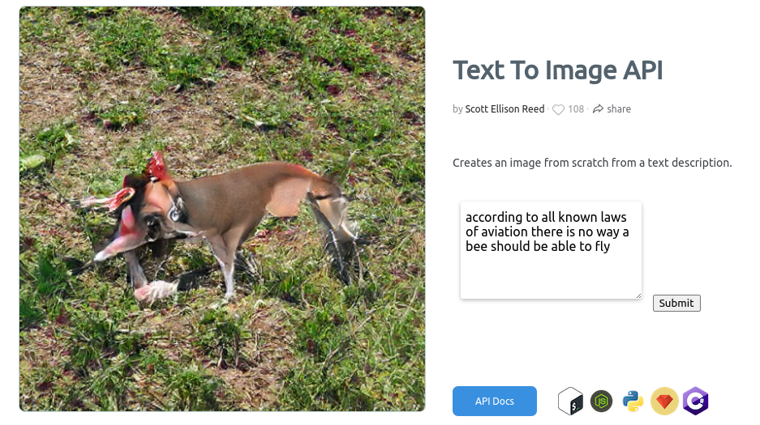The height and width of the screenshot is (425, 760).
Task: Open the API Docs page
Action: click(x=494, y=402)
